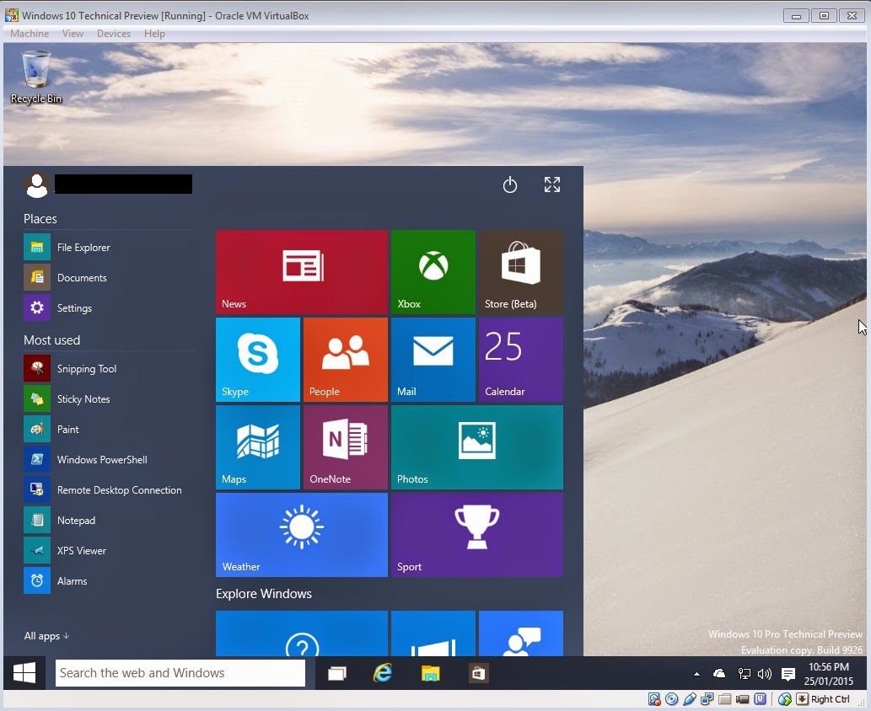
Task: Click the VirtualBox shared folders status icon
Action: [725, 699]
